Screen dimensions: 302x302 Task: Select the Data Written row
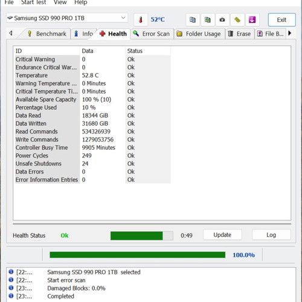(x=92, y=123)
